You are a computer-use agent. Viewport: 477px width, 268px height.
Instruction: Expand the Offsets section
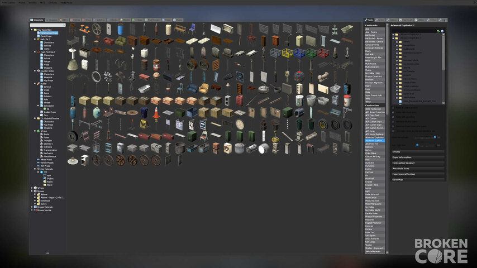(x=418, y=152)
